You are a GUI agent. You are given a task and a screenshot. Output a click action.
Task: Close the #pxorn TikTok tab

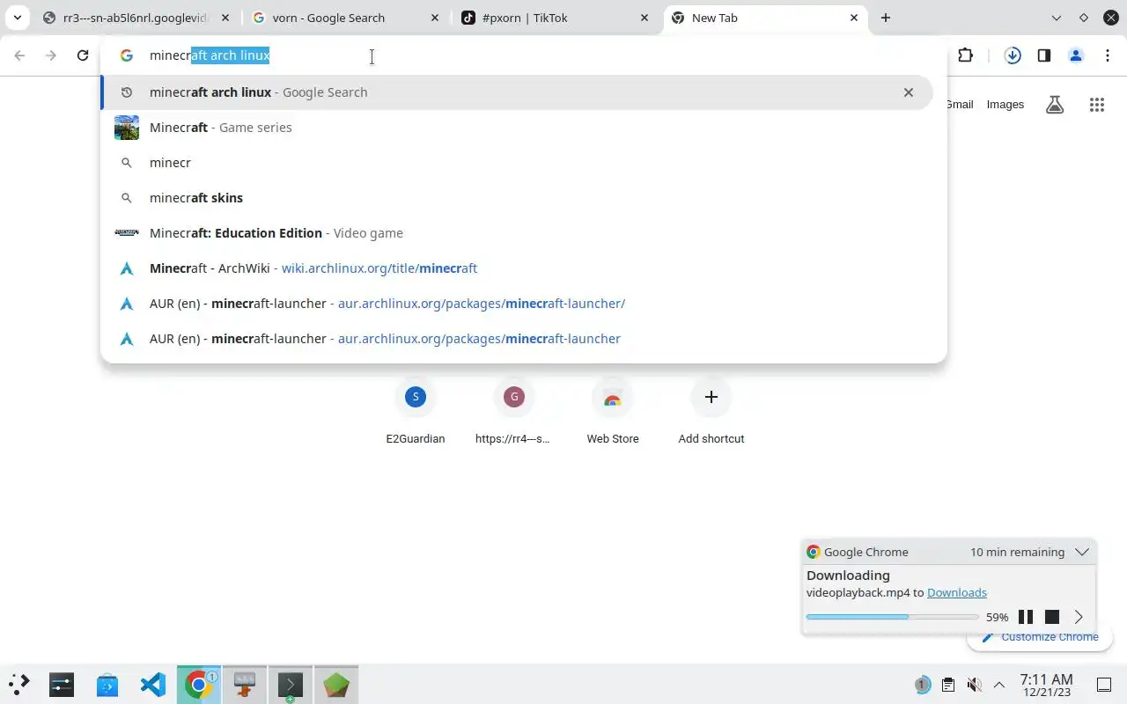645,18
